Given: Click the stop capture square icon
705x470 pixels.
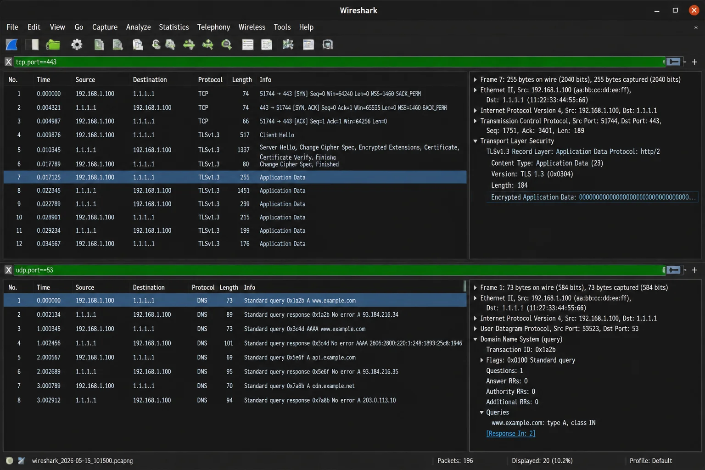Looking at the screenshot, I should [32, 45].
